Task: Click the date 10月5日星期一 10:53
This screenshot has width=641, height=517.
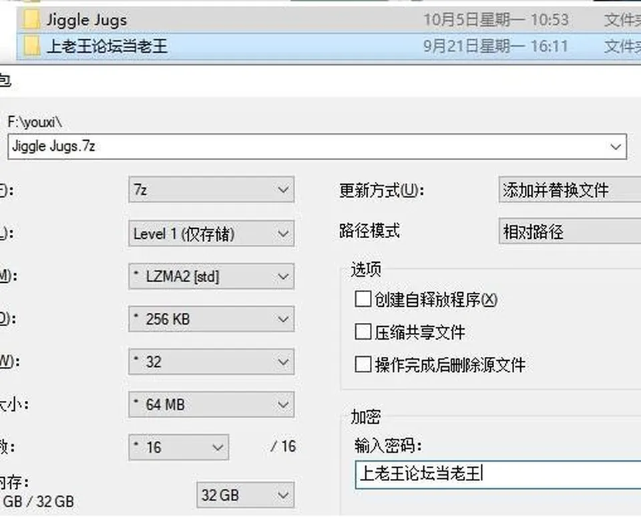Action: 496,19
